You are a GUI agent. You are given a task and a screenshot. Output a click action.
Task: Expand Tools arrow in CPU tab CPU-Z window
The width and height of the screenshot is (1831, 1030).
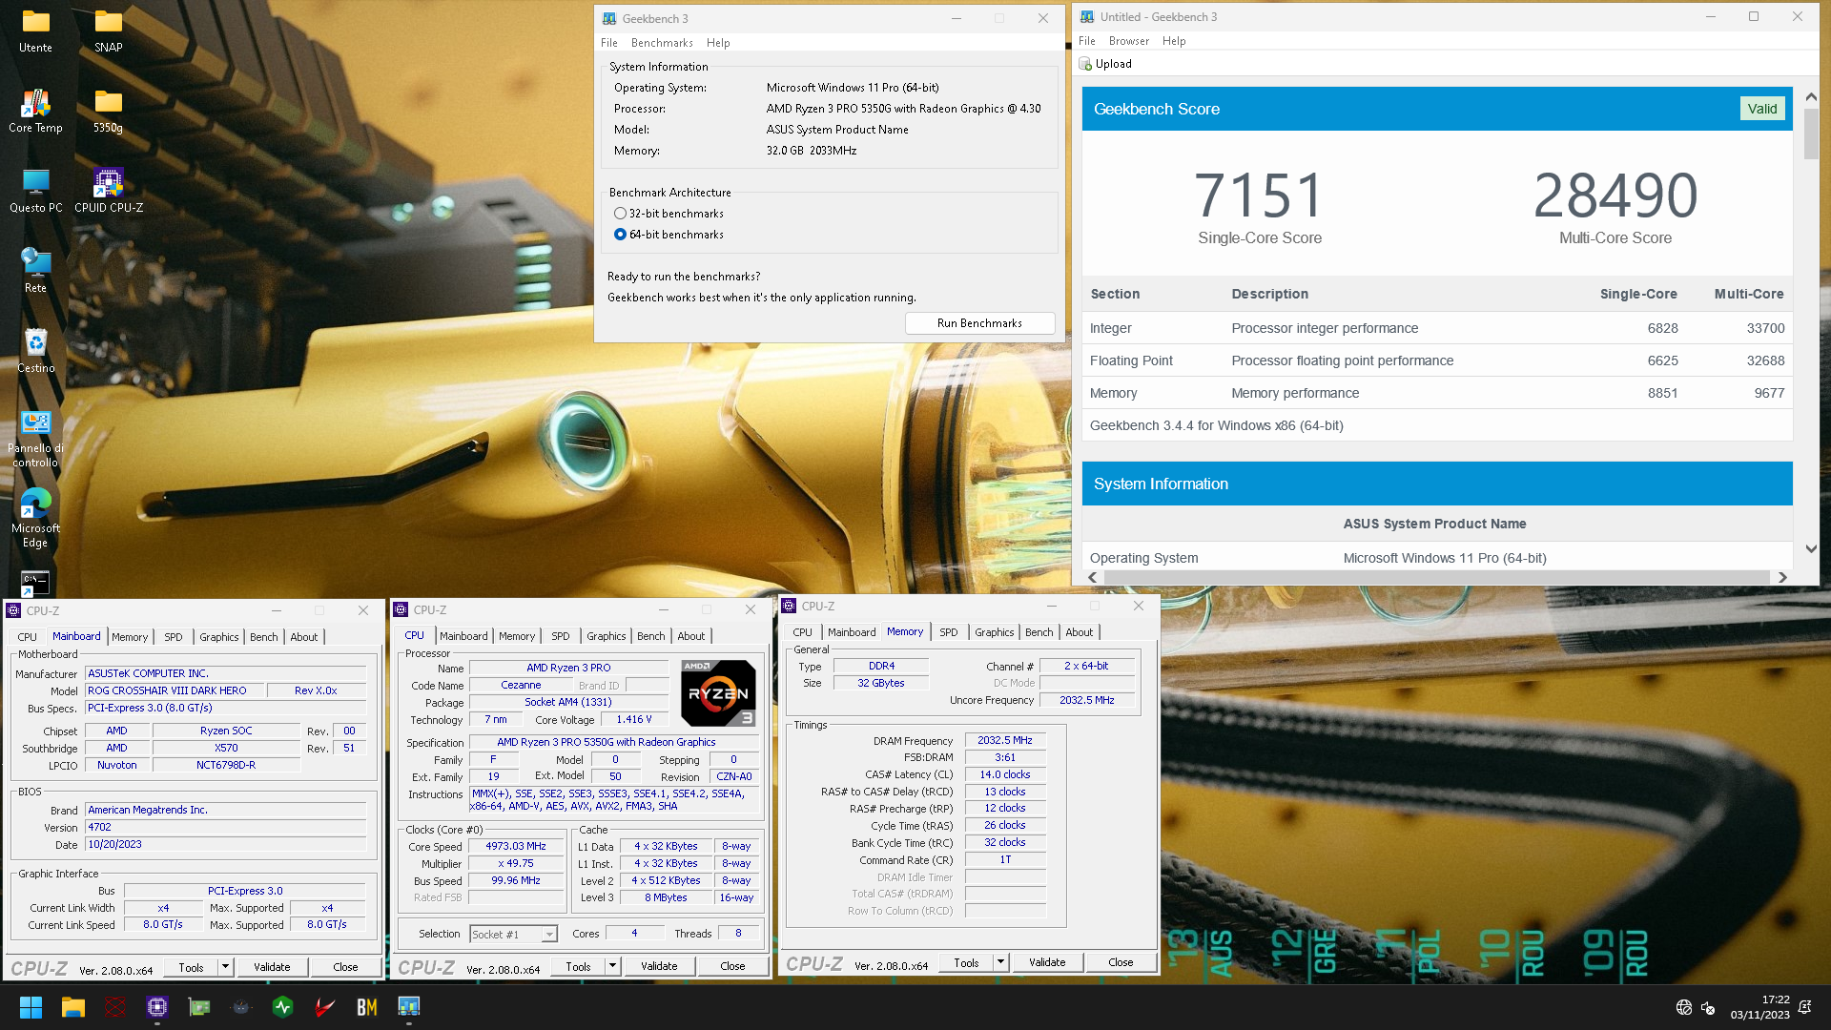[x=613, y=966]
